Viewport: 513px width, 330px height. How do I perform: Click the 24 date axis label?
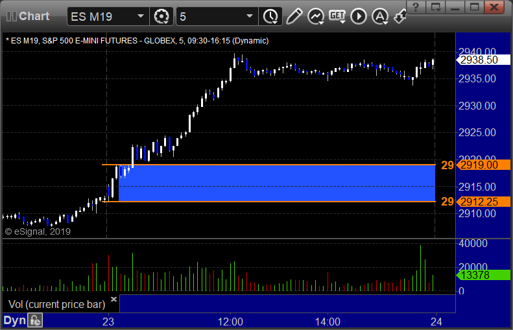(x=436, y=322)
